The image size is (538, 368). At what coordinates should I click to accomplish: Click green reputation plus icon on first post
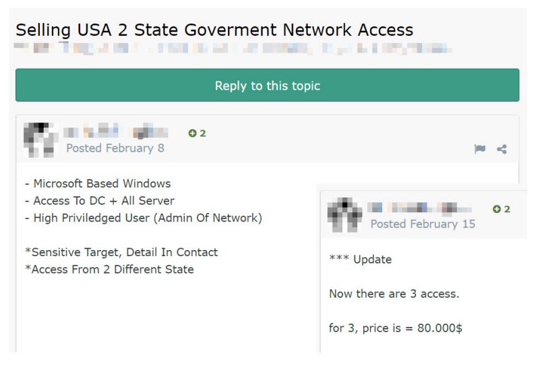(192, 133)
